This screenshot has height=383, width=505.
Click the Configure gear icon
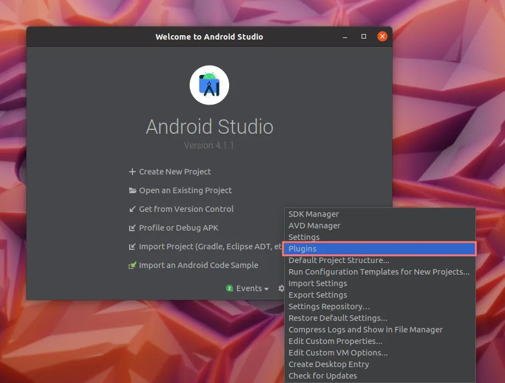(x=281, y=288)
